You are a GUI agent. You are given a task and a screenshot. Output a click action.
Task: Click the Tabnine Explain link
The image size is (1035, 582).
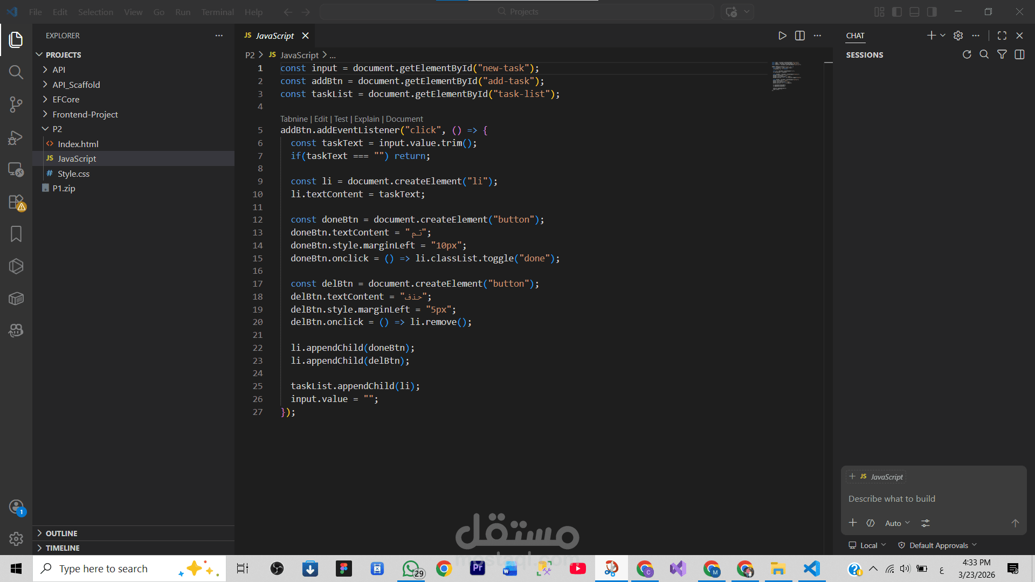click(367, 119)
